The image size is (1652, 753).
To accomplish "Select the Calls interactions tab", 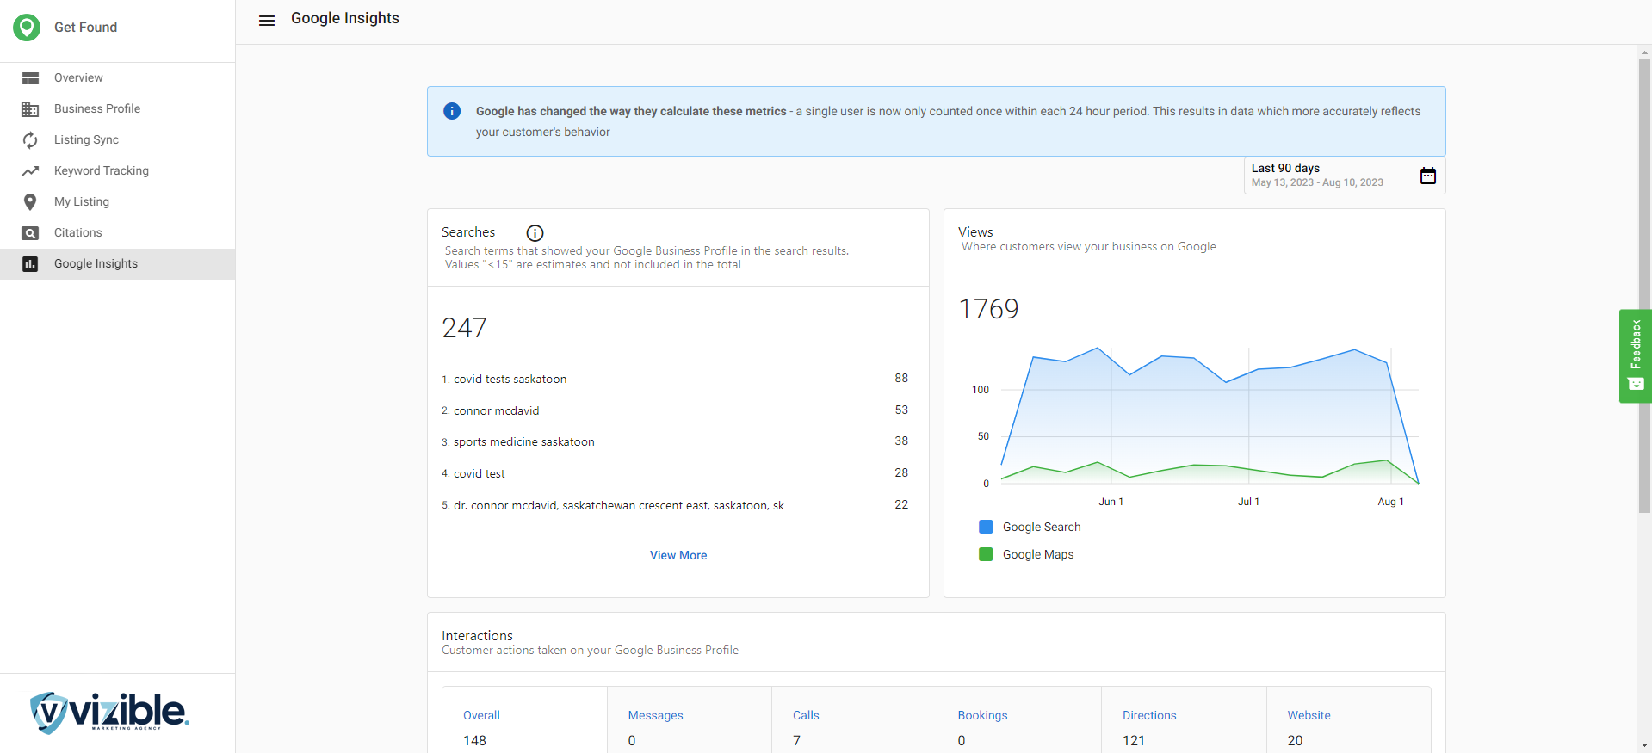I will 853,726.
